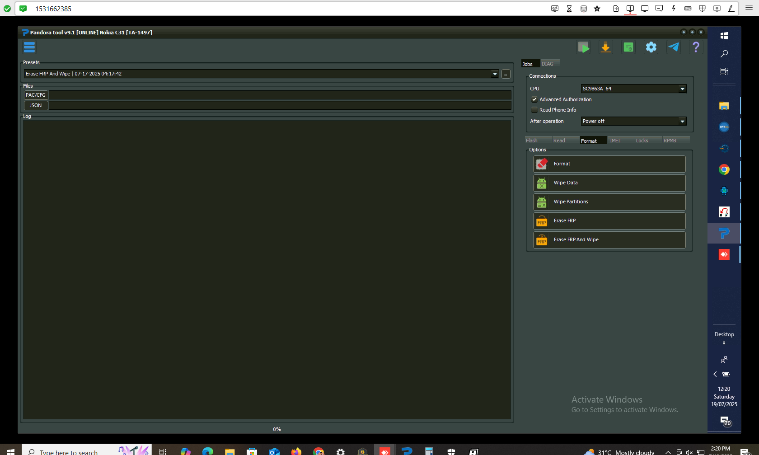Viewport: 759px width, 455px height.
Task: Click the green scheduler toolbar icon
Action: coord(628,47)
